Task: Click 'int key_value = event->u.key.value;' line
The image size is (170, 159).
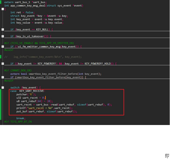Action: pyautogui.click(x=37, y=23)
